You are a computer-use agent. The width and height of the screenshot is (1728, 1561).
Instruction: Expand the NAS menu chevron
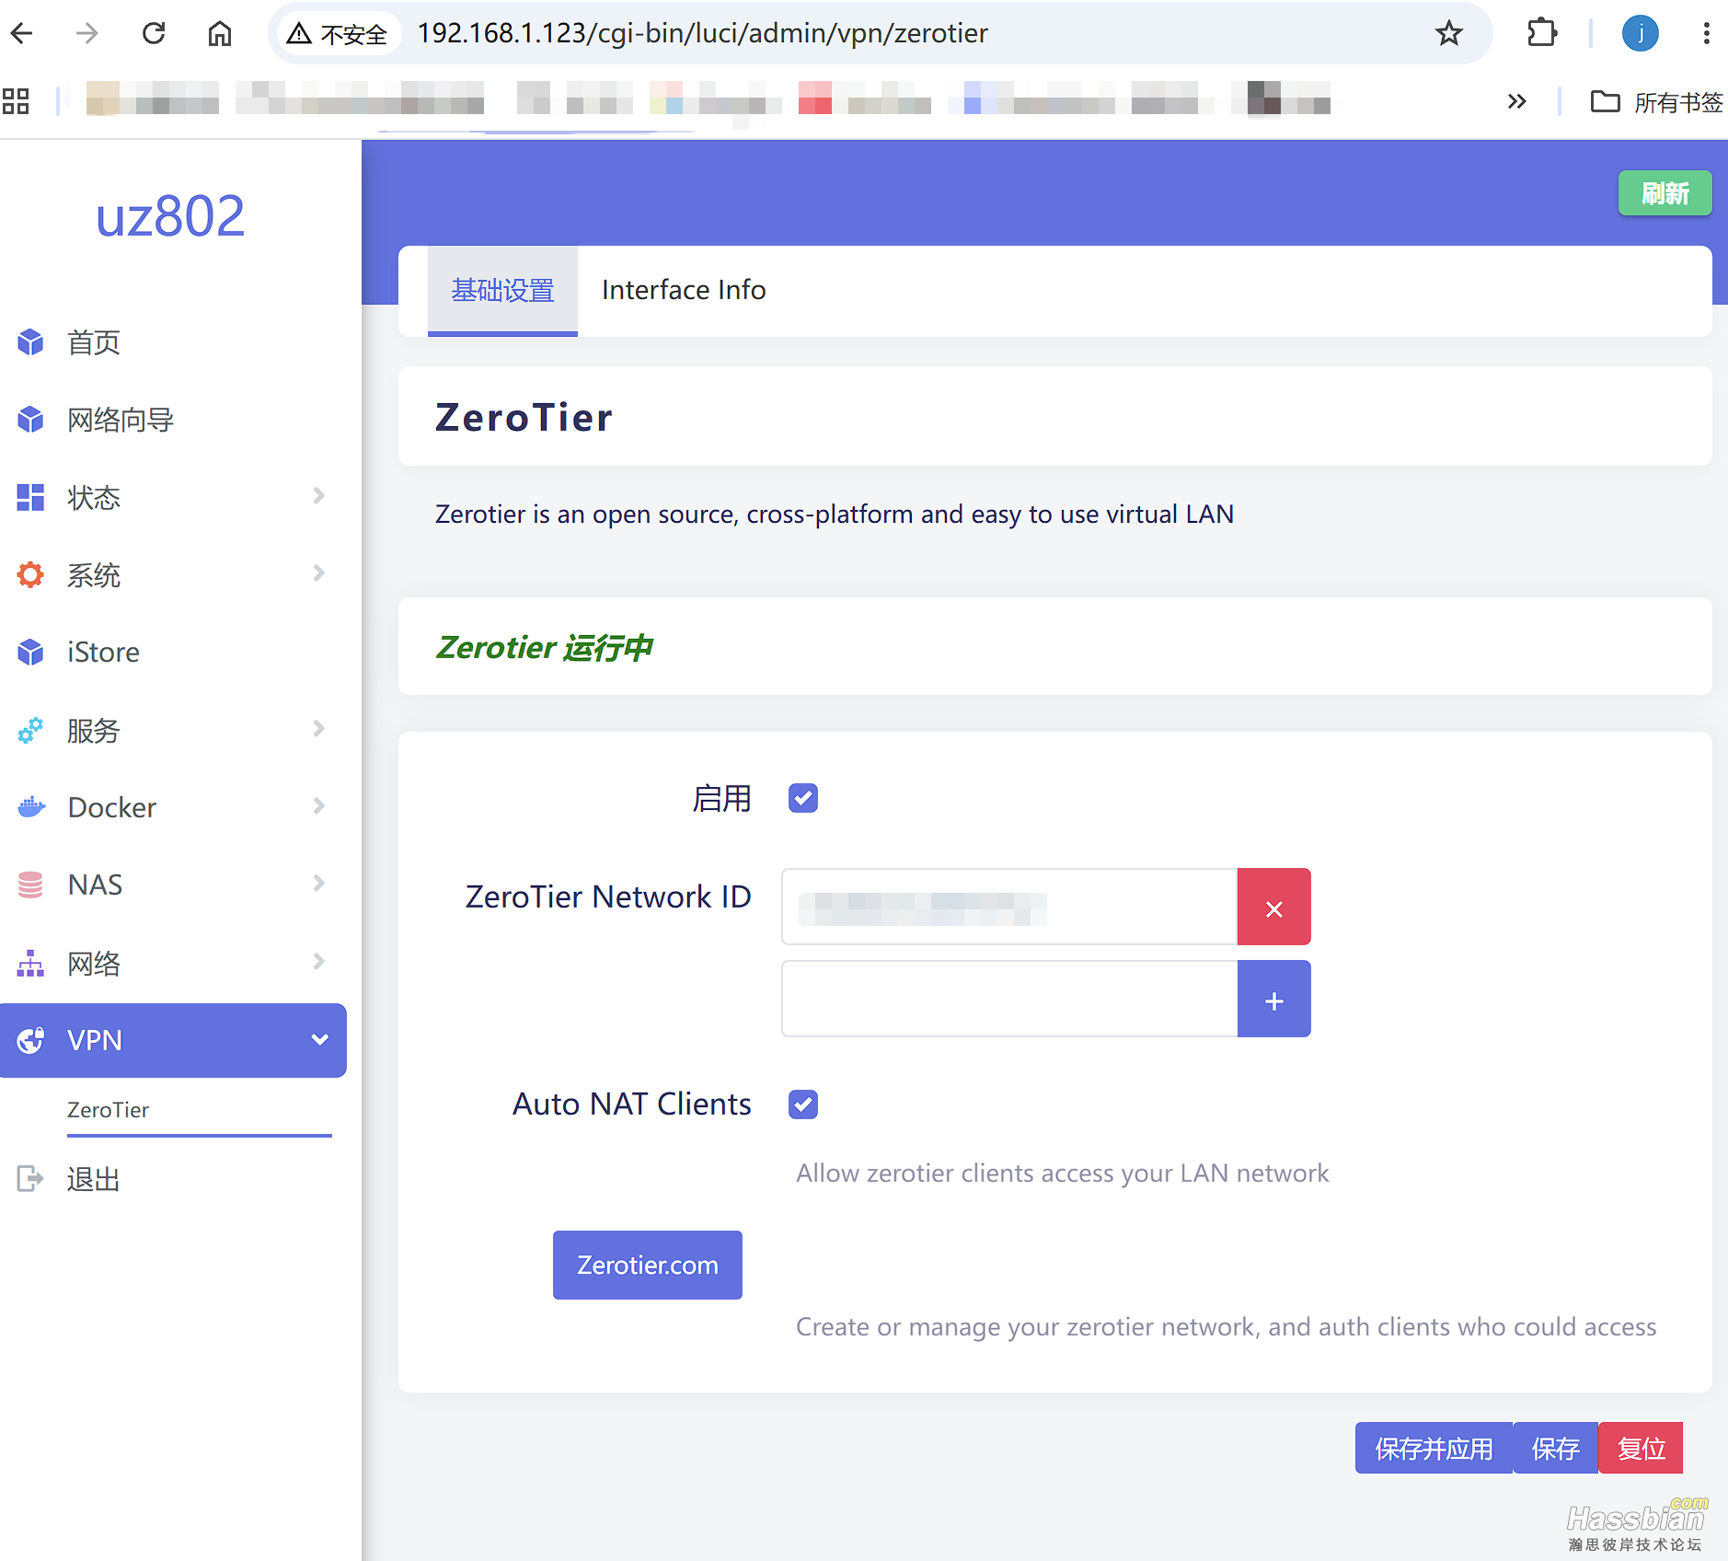[319, 884]
